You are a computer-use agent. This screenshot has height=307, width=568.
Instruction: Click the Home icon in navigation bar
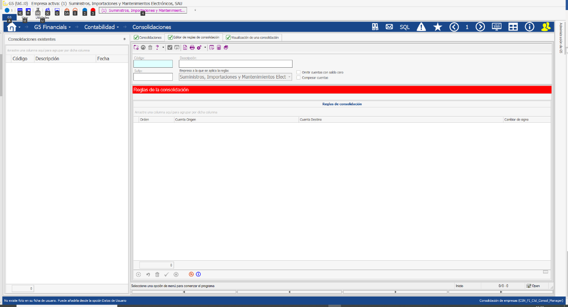[12, 27]
